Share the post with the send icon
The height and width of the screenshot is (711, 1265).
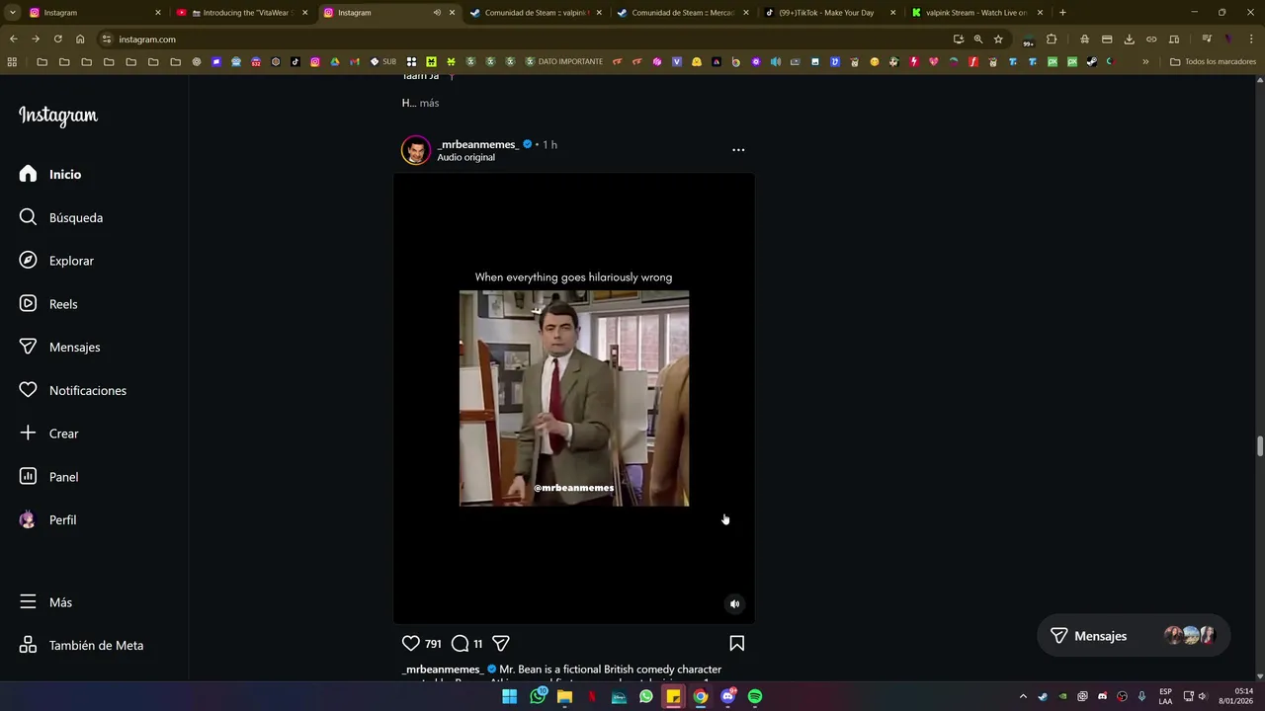501,643
